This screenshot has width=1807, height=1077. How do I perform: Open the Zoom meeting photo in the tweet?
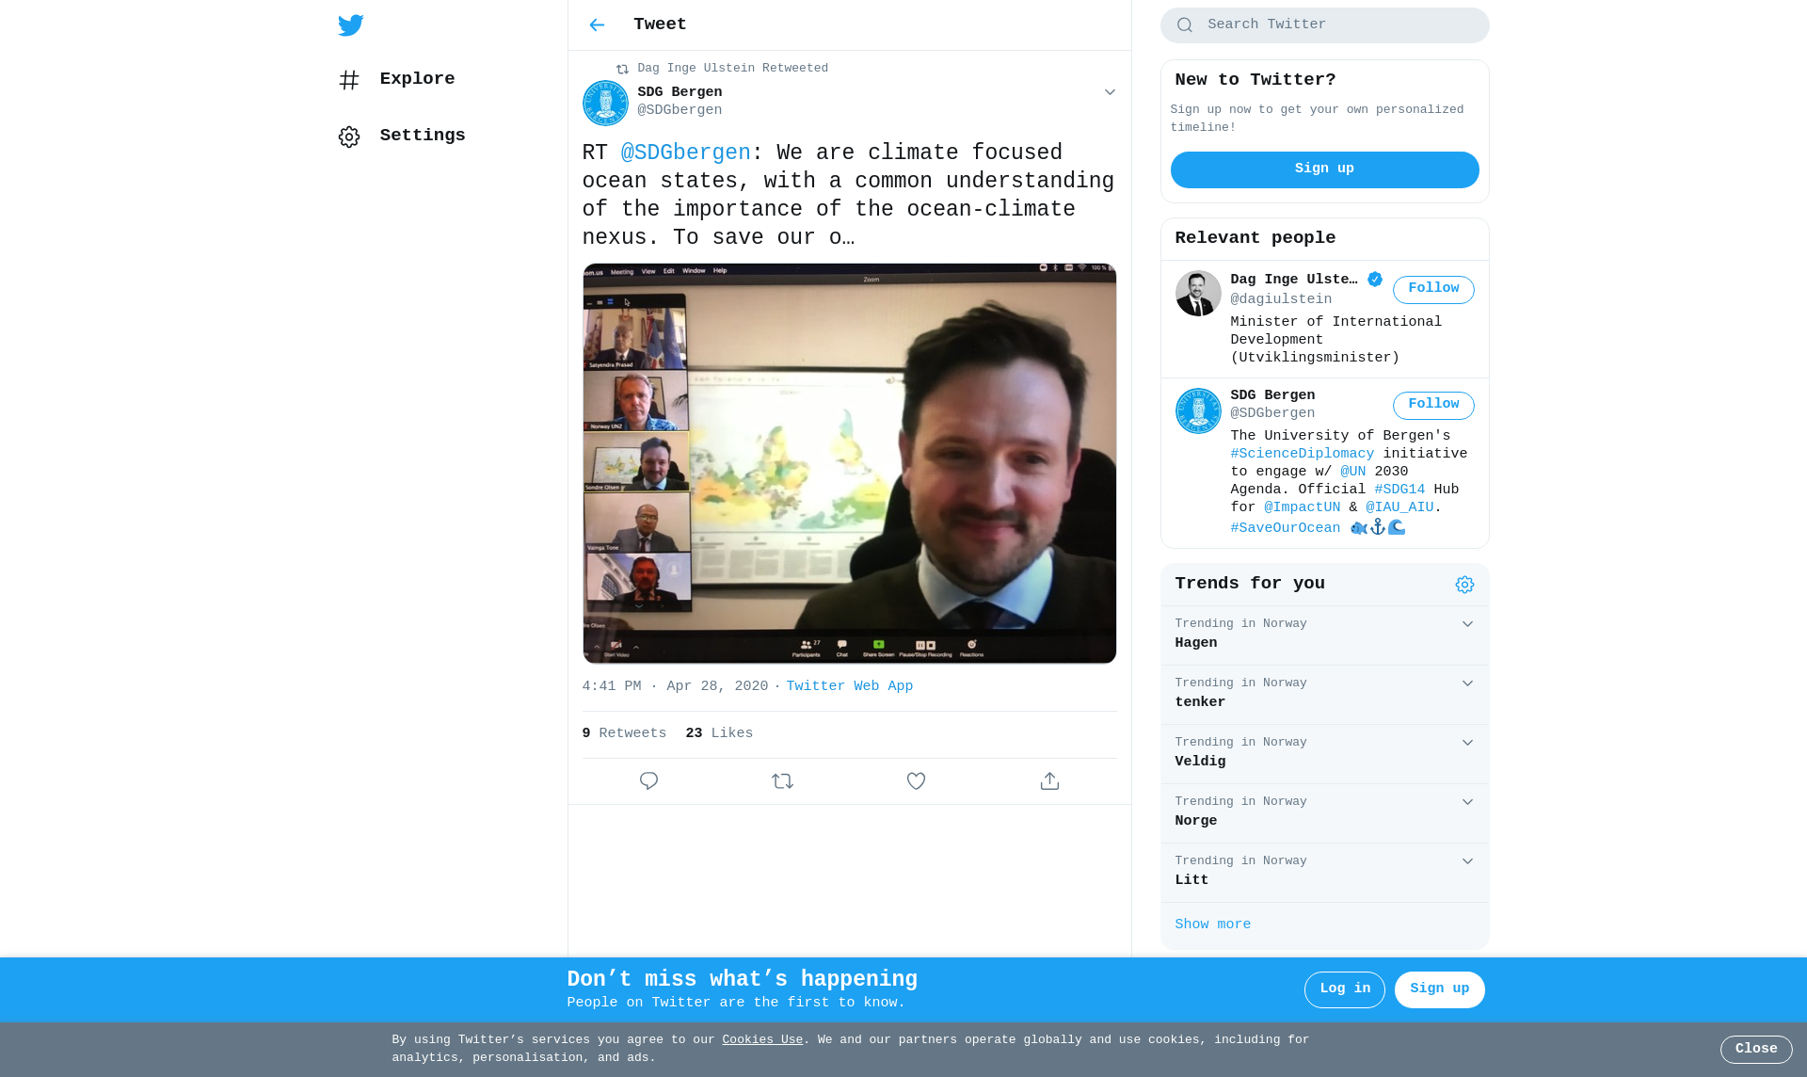[849, 463]
